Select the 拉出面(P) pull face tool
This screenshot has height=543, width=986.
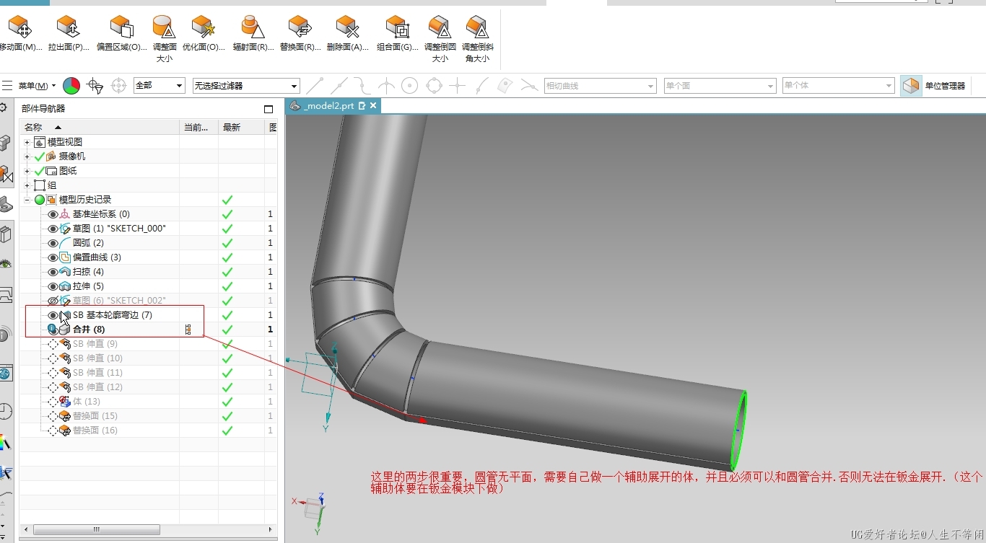pyautogui.click(x=69, y=32)
